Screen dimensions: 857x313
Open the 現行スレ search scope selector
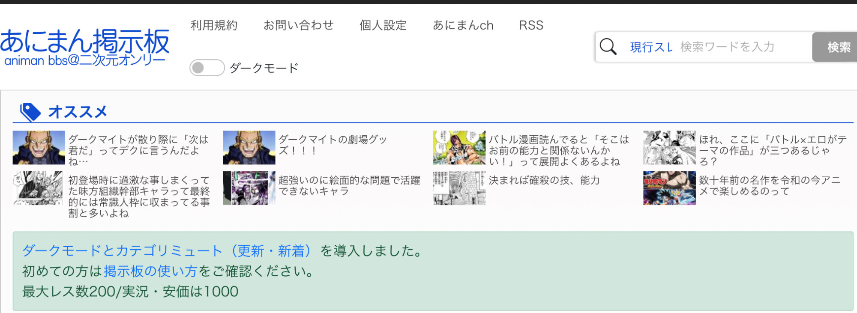pyautogui.click(x=651, y=47)
